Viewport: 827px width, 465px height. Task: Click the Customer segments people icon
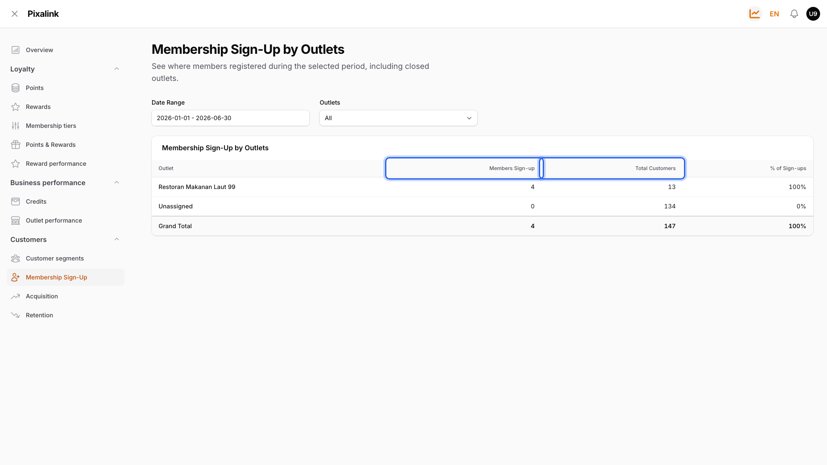16,258
